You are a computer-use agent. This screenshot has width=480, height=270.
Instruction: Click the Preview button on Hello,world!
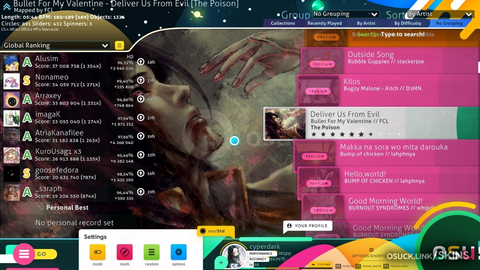(319, 183)
